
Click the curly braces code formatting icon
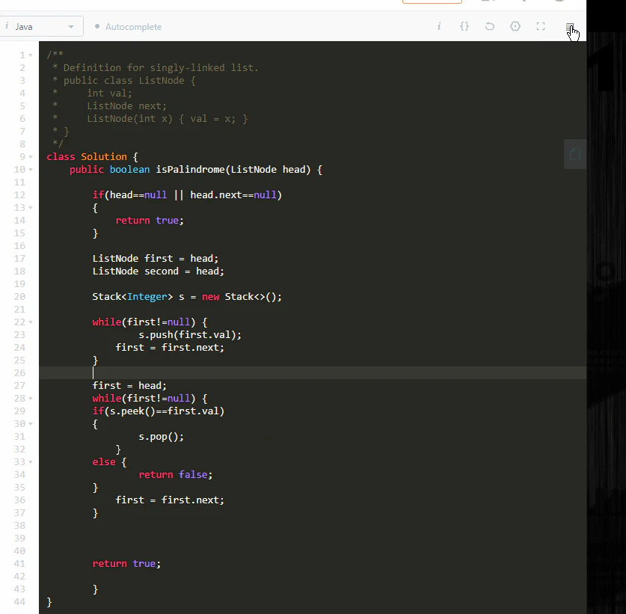click(x=464, y=25)
